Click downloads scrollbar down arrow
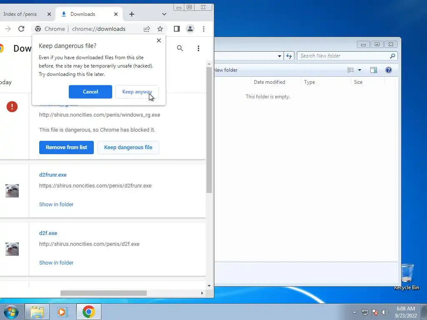 [209, 286]
